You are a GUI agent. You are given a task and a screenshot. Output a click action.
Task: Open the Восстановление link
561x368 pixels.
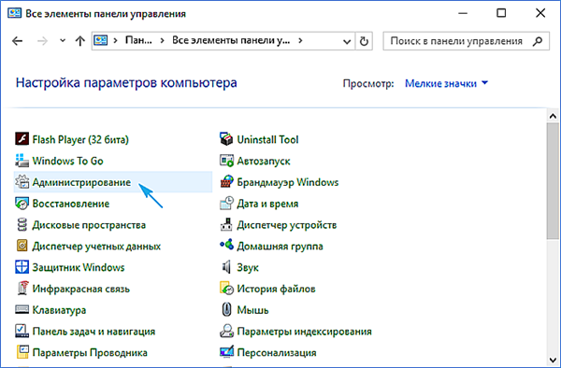(x=71, y=204)
